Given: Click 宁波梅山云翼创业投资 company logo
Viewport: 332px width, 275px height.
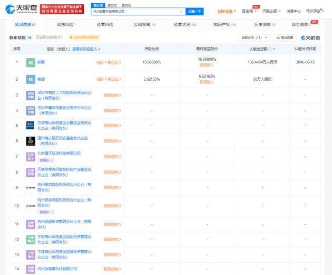Looking at the screenshot, I should tap(31, 125).
